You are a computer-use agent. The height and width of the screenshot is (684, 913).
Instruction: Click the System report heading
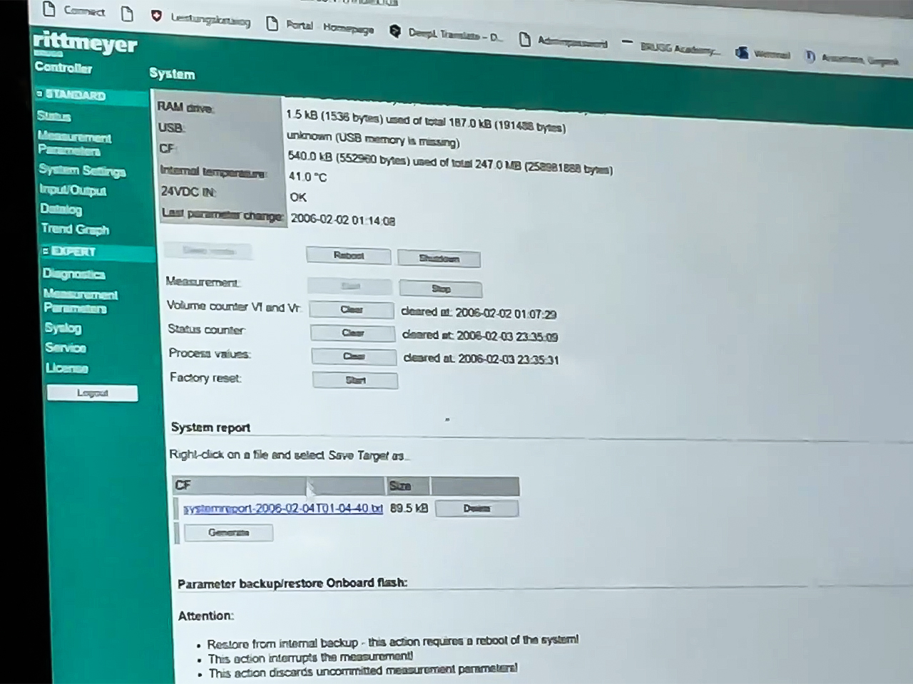point(210,427)
